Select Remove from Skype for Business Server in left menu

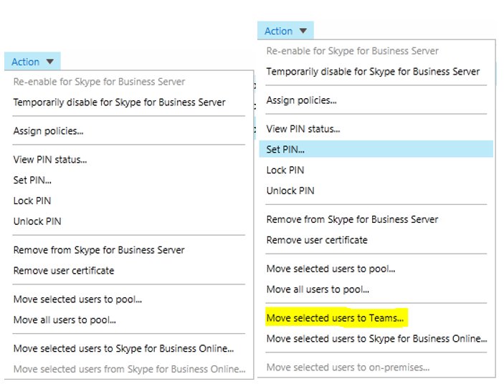pyautogui.click(x=99, y=250)
